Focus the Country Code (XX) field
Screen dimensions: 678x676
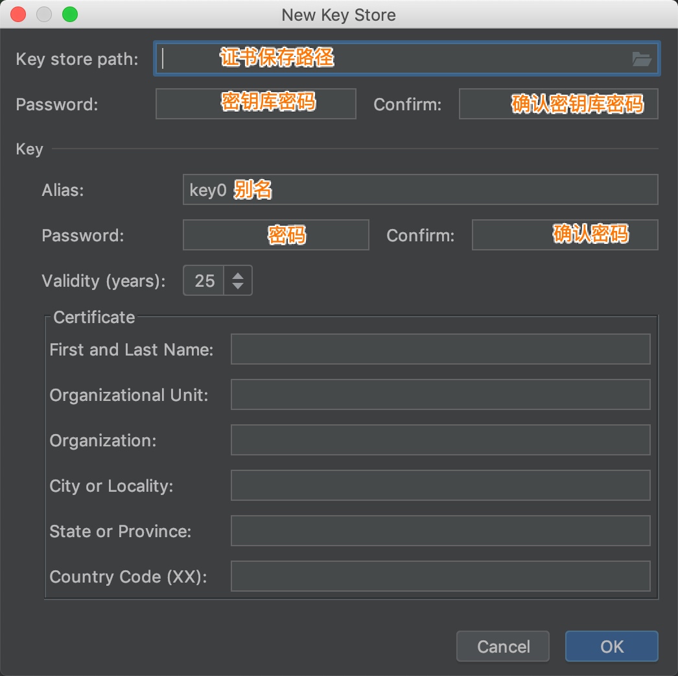click(x=440, y=577)
